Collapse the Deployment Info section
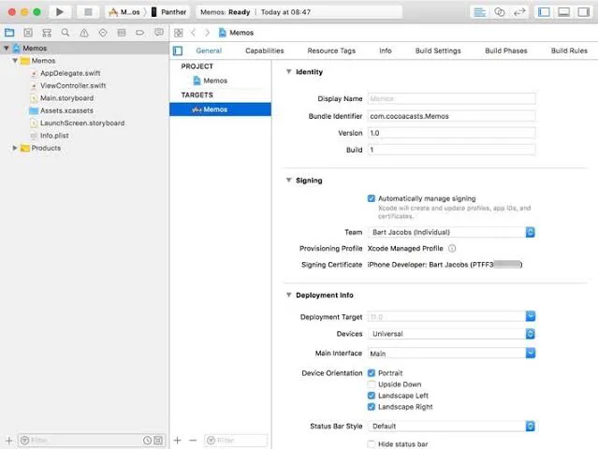 (x=288, y=295)
